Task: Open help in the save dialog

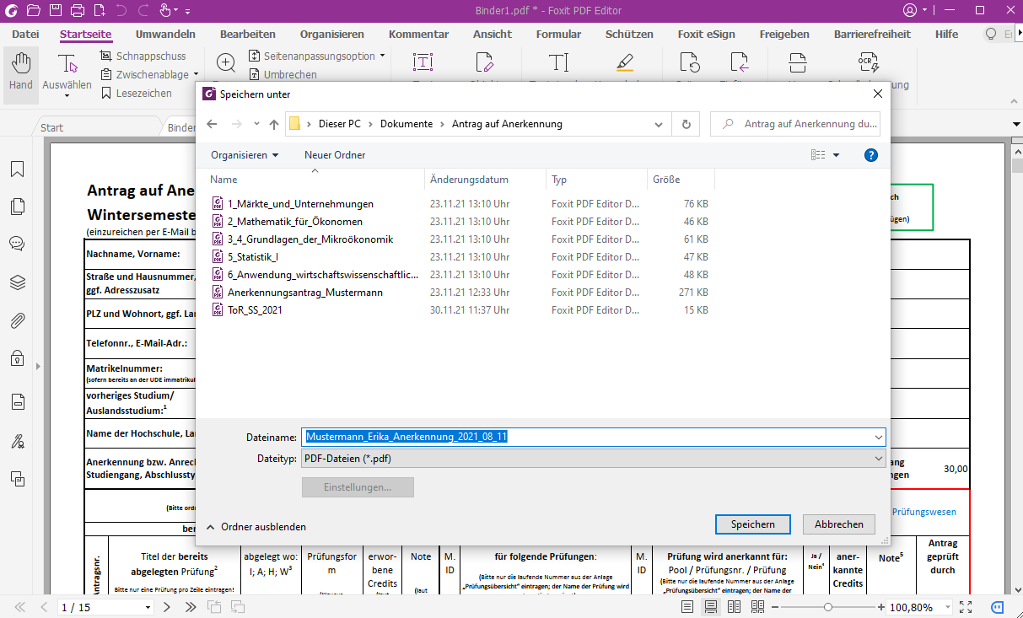Action: (x=871, y=155)
